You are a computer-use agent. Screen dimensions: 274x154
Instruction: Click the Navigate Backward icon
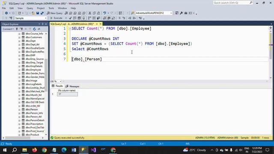[6, 13]
